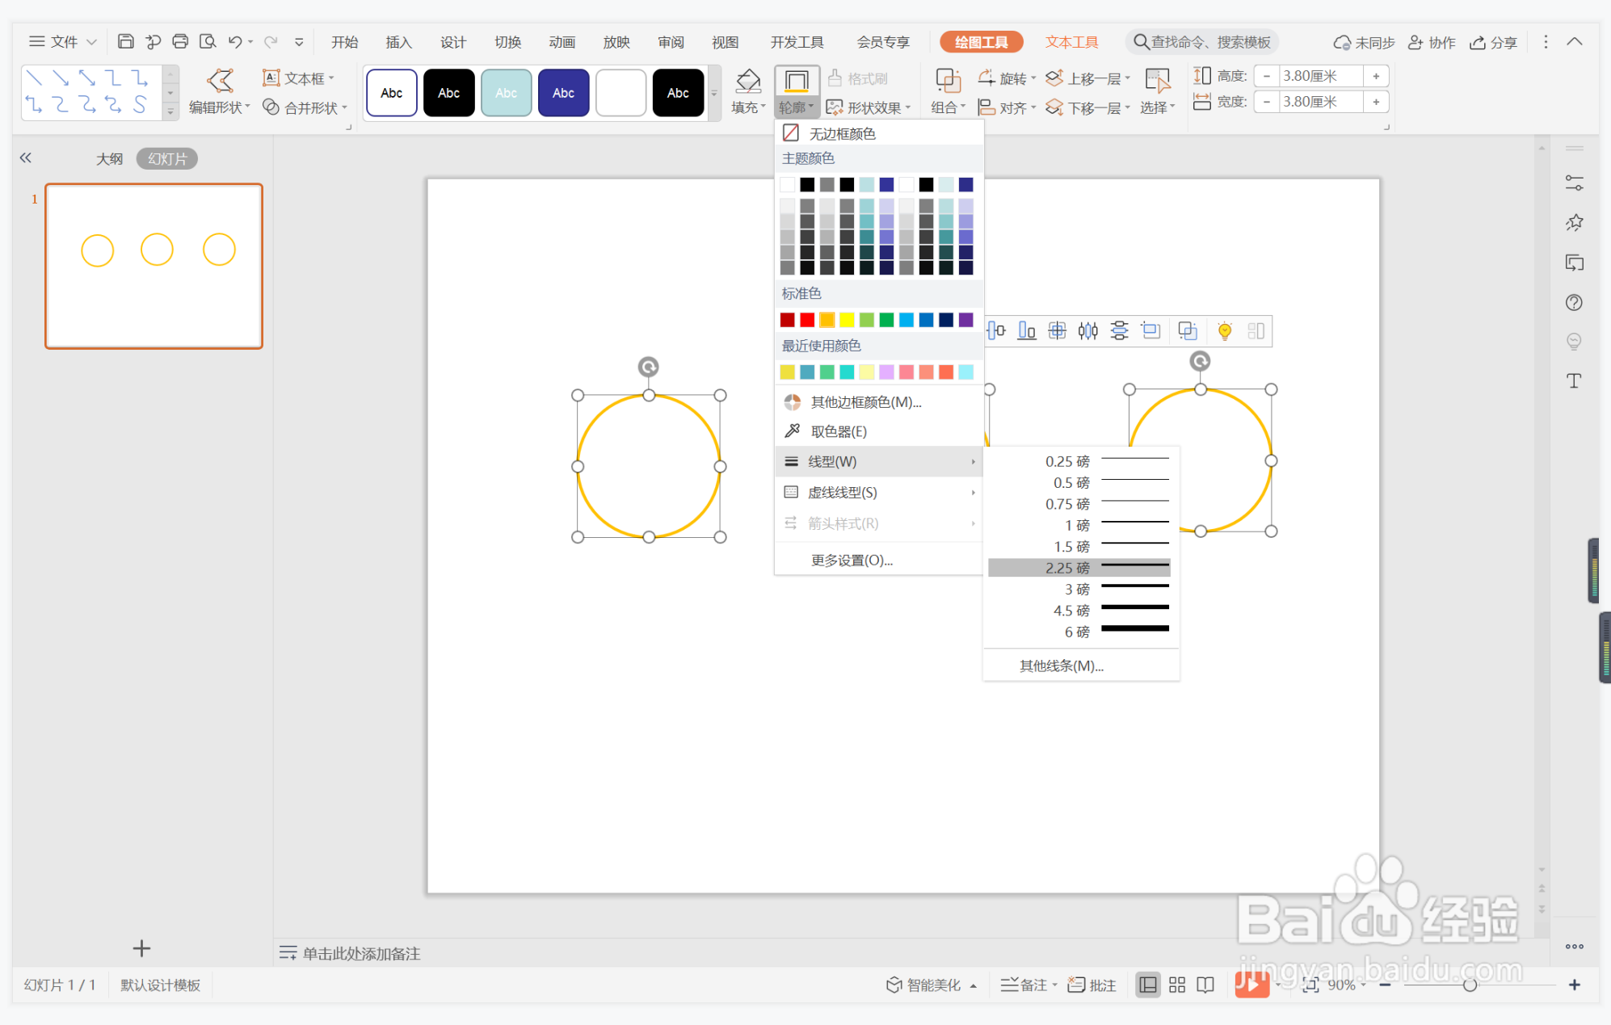Viewport: 1611px width, 1025px height.
Task: Click the height value input field
Action: [x=1319, y=76]
